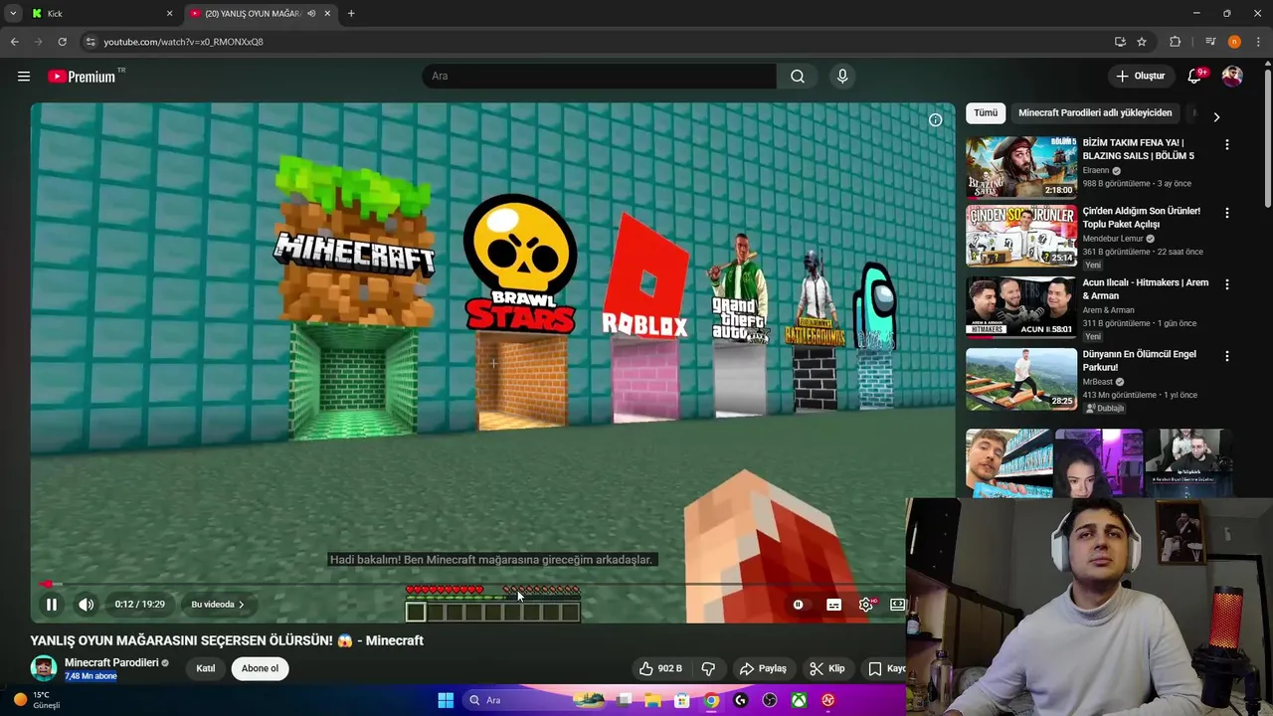This screenshot has width=1273, height=716.
Task: Open 'Dünyanın En Ölümcül Engel Parkuru!' title
Action: click(1139, 361)
